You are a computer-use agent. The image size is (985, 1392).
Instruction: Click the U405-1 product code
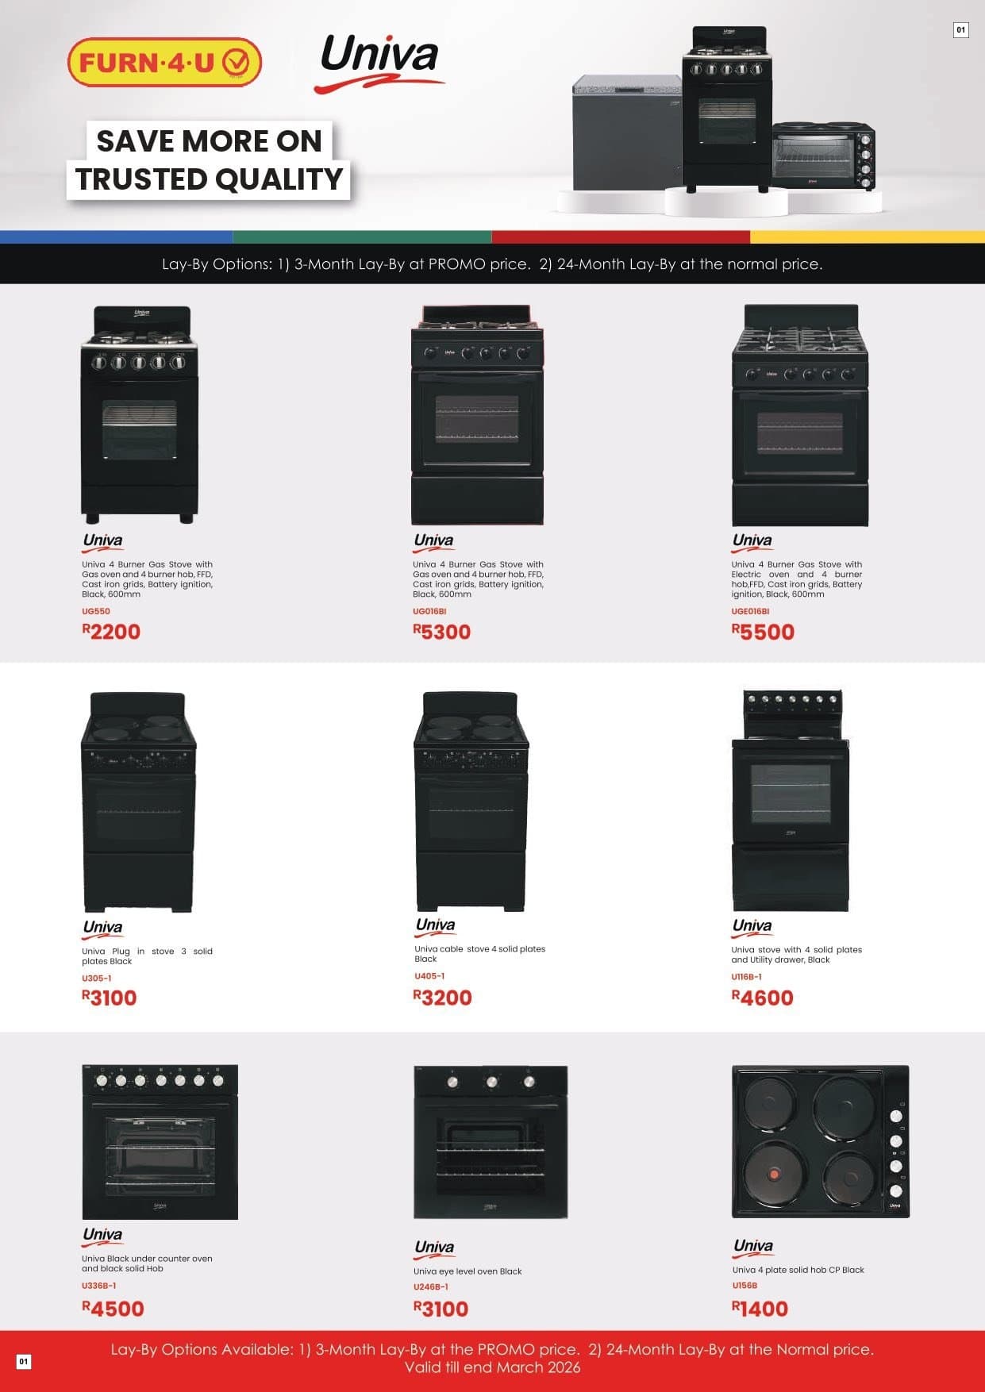[429, 976]
